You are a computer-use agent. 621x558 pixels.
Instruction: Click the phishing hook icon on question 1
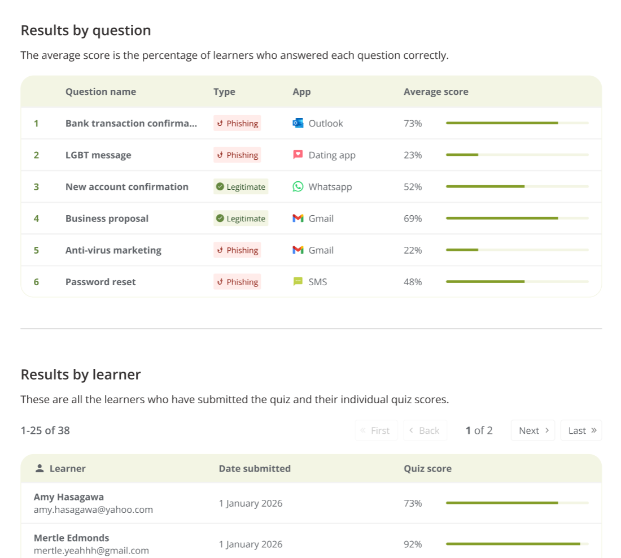(x=220, y=123)
